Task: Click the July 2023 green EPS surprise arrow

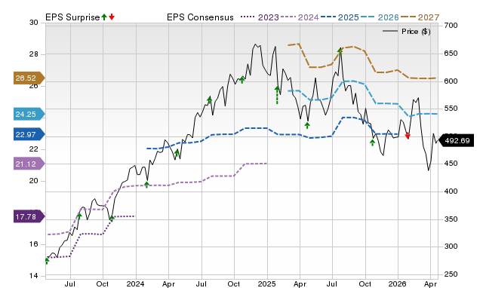Action: tap(79, 216)
